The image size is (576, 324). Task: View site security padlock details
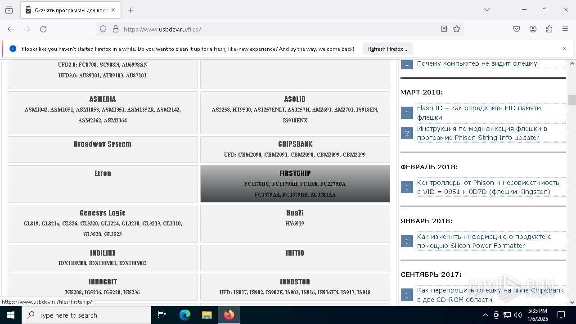tap(116, 29)
